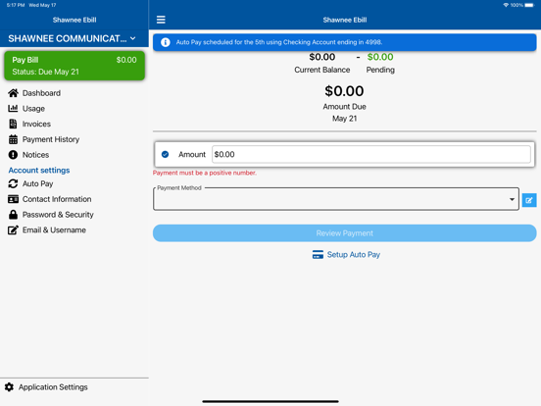Image resolution: width=541 pixels, height=406 pixels.
Task: Click the Amount input field
Action: (x=371, y=154)
